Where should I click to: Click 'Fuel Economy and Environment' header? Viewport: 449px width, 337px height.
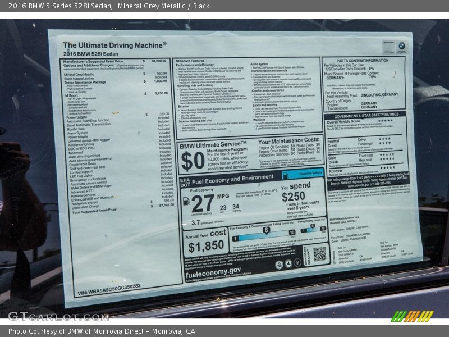tap(232, 179)
